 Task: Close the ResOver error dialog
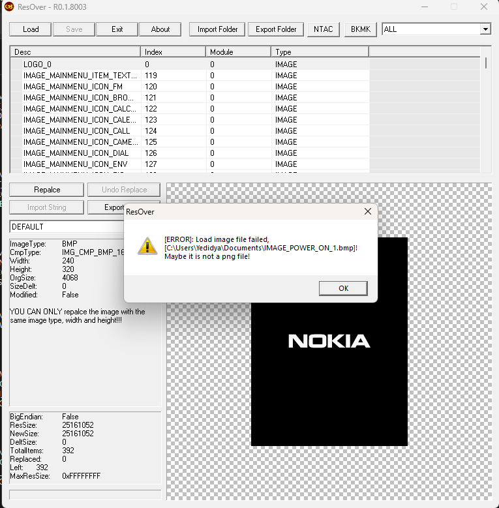click(x=367, y=211)
